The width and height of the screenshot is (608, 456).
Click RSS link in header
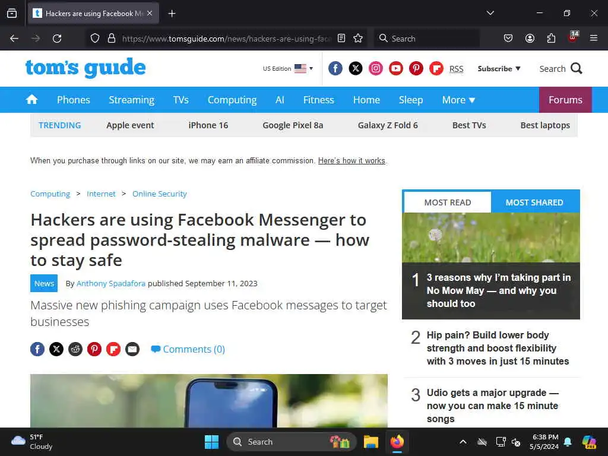(457, 69)
